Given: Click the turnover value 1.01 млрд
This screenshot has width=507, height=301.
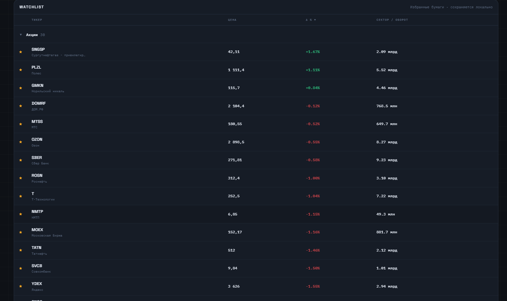Looking at the screenshot, I should tap(387, 268).
